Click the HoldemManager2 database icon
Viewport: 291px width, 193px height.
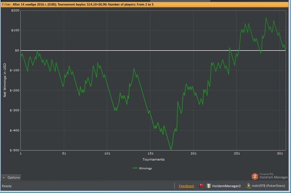click(209, 186)
